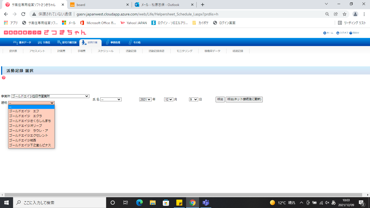Click the 問合せ inquiry icon

(x=351, y=33)
